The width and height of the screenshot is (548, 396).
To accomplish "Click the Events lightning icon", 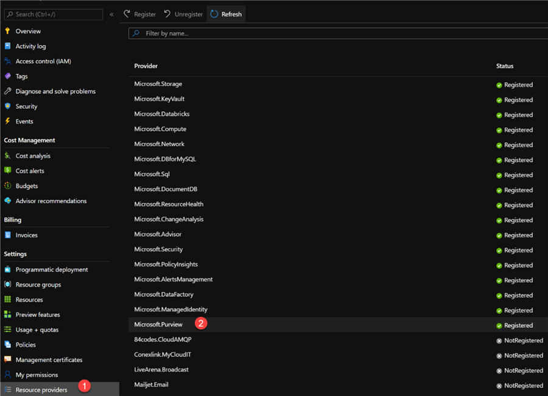I will tap(8, 121).
